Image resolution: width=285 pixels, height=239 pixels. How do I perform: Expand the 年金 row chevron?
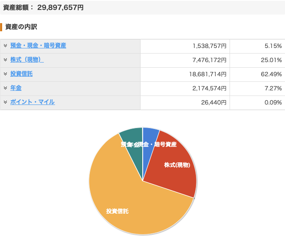point(6,88)
